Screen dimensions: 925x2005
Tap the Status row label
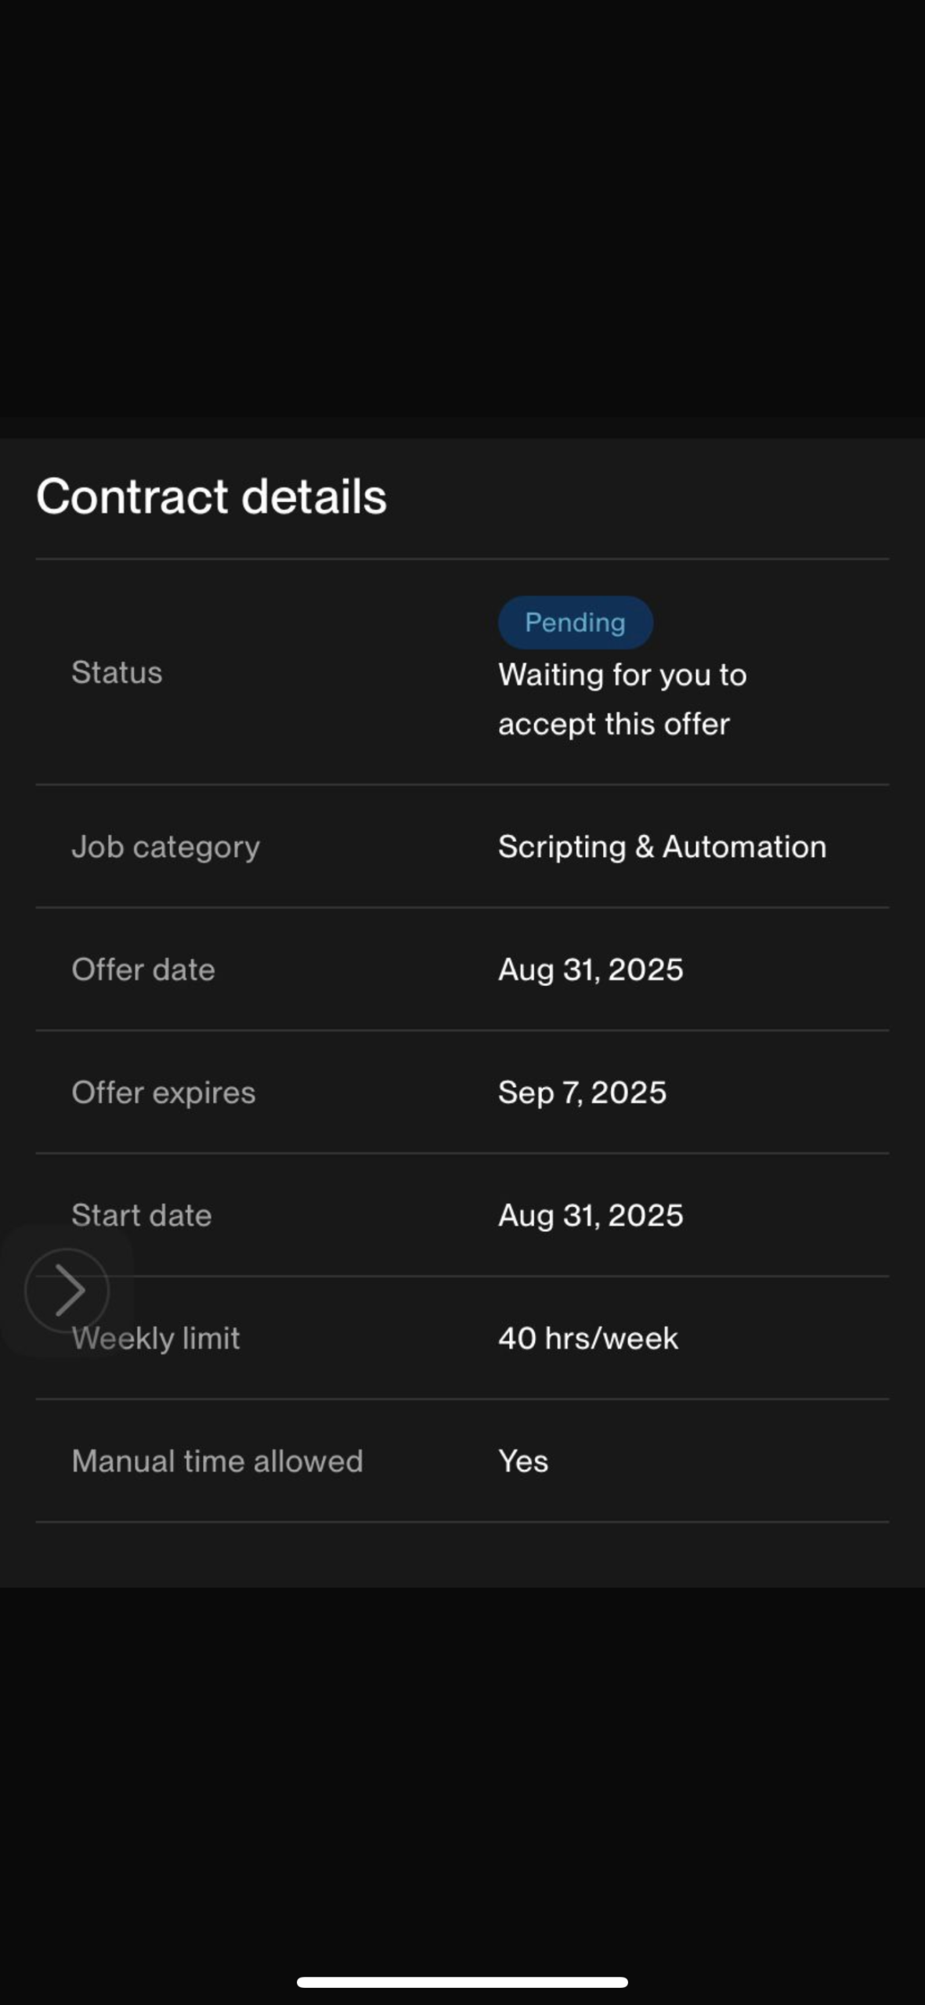pos(117,673)
